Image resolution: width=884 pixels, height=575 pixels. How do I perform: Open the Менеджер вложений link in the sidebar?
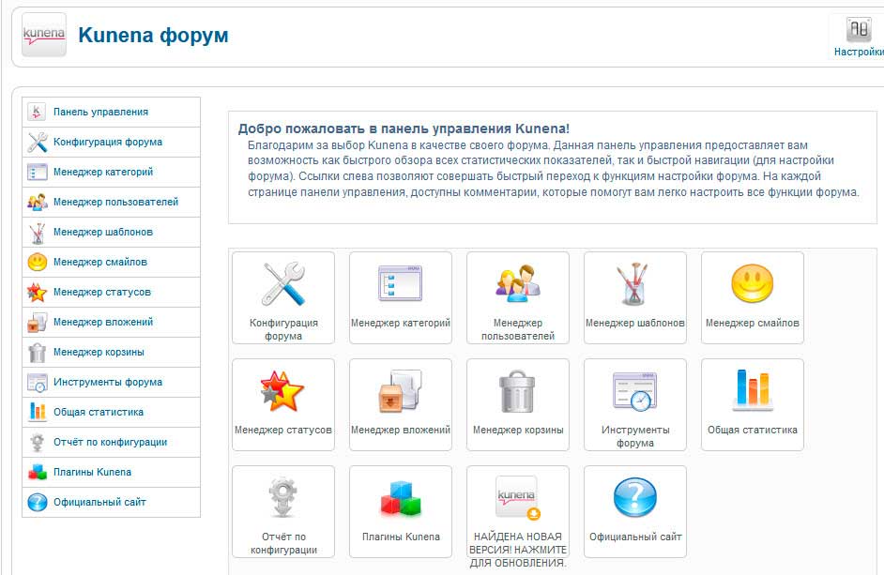click(103, 322)
